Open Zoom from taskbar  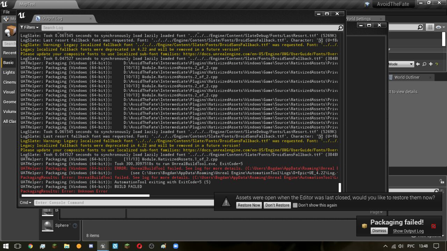tap(176, 246)
